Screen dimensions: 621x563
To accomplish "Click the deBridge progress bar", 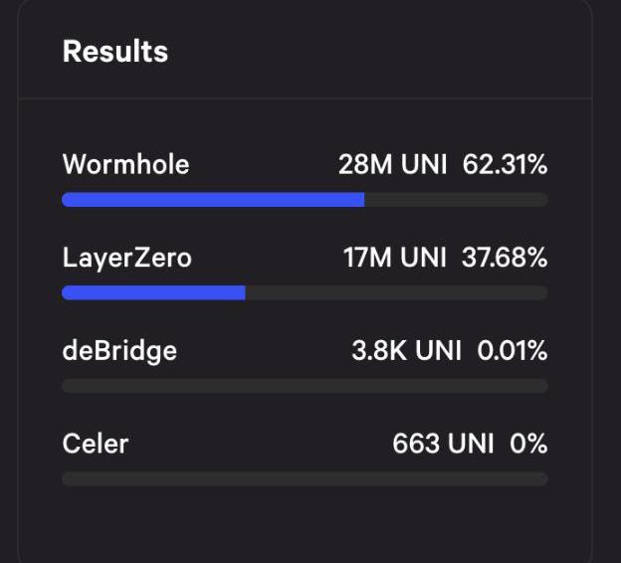I will 305,385.
